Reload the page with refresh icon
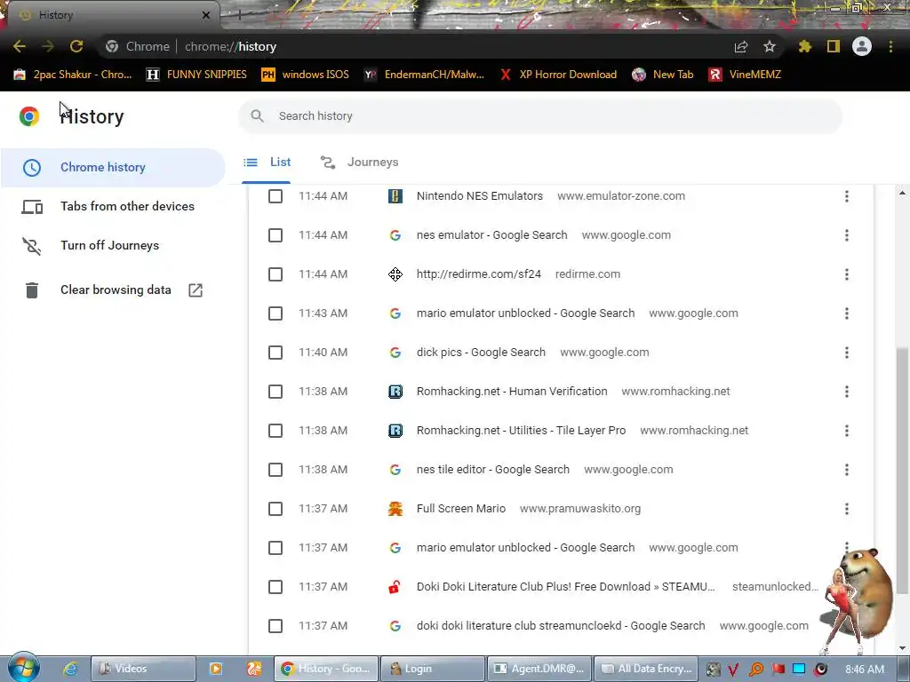 tap(76, 46)
